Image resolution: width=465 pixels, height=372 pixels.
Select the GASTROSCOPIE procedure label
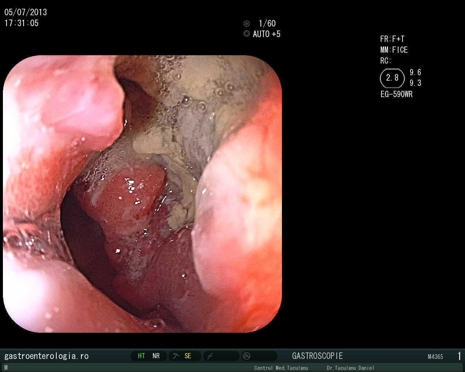point(317,356)
